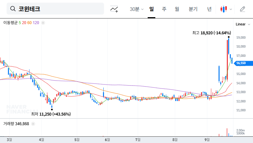Click the 2.00m volume axis label
The width and height of the screenshot is (253, 143).
pyautogui.click(x=240, y=130)
